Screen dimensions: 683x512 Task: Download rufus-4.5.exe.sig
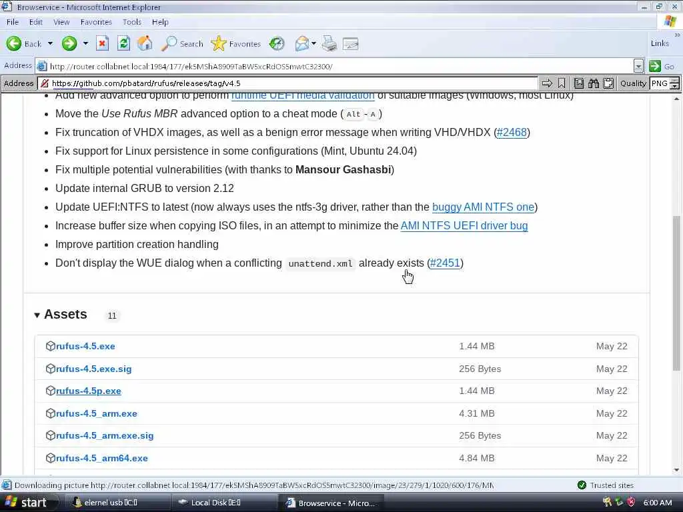pos(93,369)
